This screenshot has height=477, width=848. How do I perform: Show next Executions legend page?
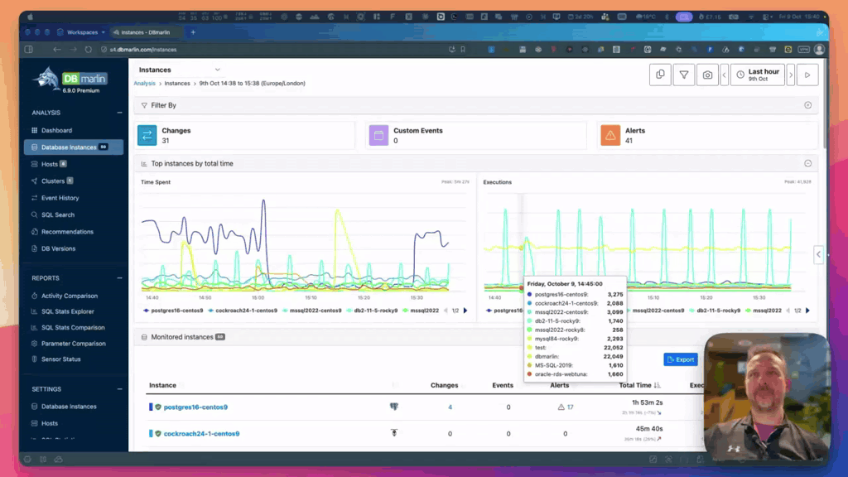coord(808,311)
